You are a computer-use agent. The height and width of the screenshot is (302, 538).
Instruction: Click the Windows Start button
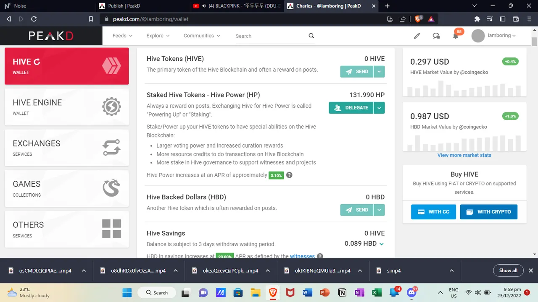pyautogui.click(x=127, y=292)
